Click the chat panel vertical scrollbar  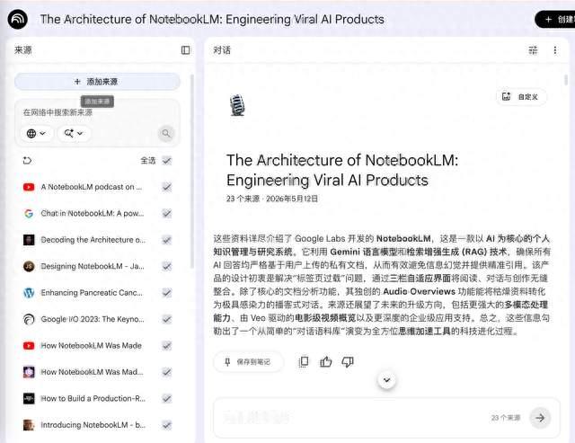click(566, 80)
